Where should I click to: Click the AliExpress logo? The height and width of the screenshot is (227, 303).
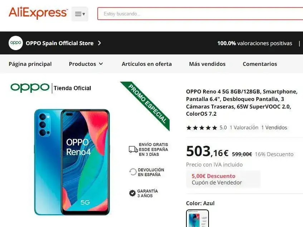[x=38, y=13]
